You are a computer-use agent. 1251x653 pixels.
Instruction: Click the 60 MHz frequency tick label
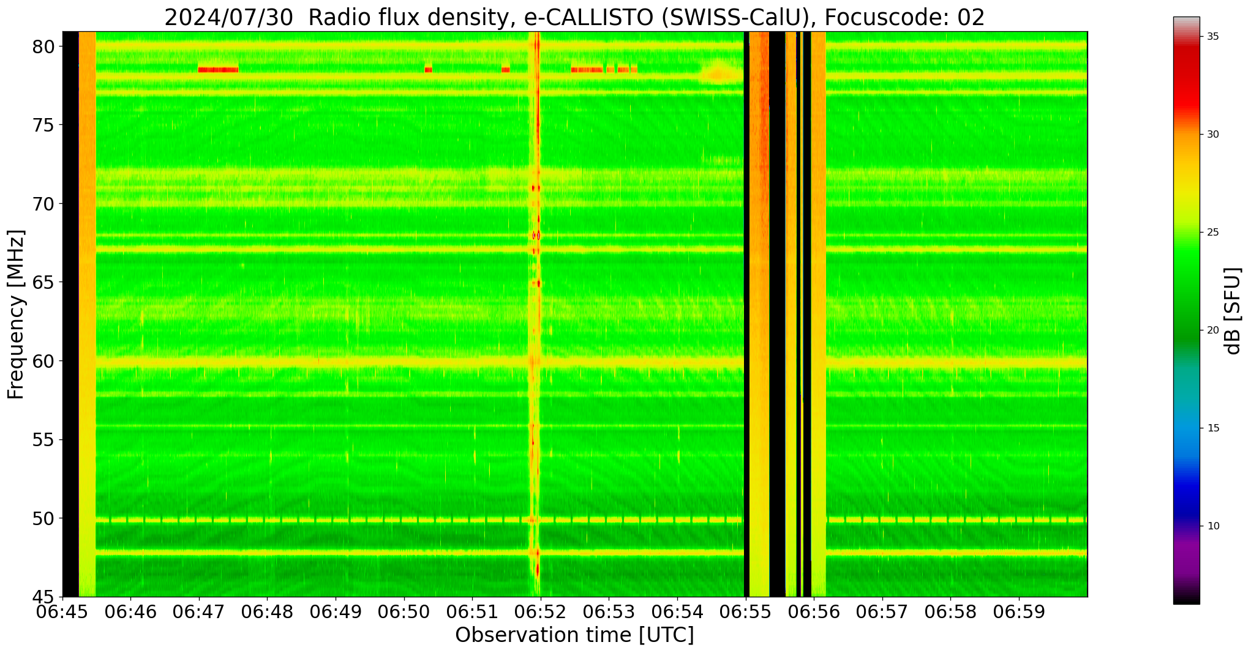pos(43,361)
